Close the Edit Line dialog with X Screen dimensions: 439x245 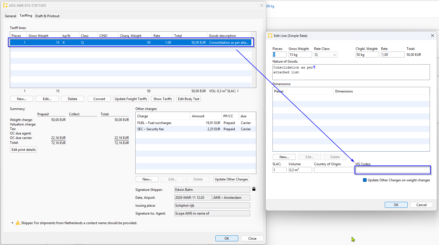(x=432, y=36)
